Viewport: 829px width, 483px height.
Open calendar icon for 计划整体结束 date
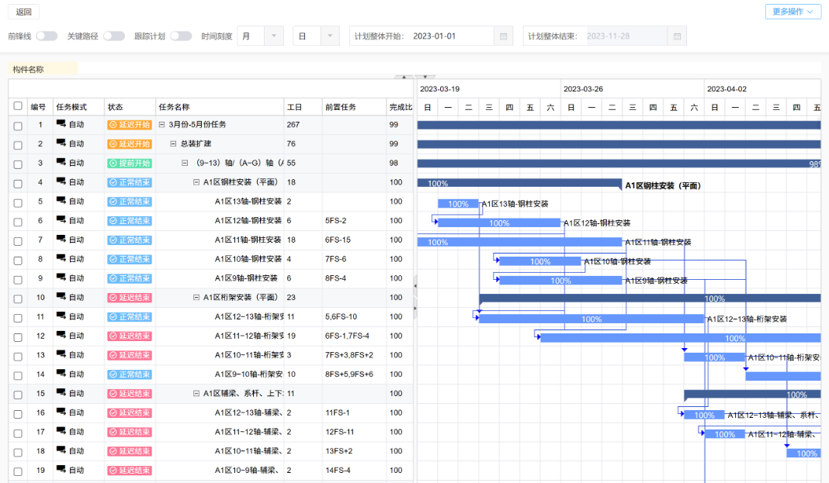(676, 36)
